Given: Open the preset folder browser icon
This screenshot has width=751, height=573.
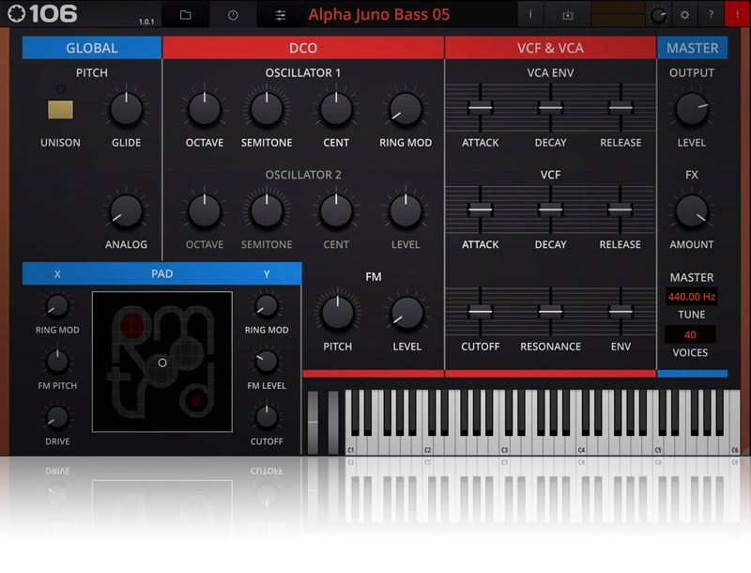Looking at the screenshot, I should pos(186,14).
